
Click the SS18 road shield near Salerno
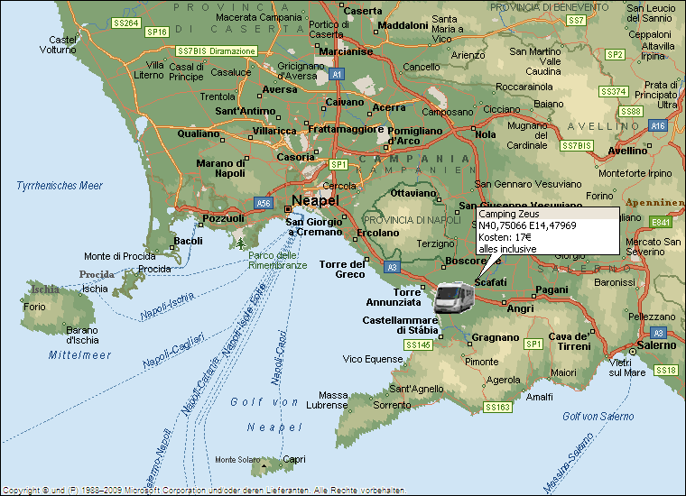(x=665, y=371)
